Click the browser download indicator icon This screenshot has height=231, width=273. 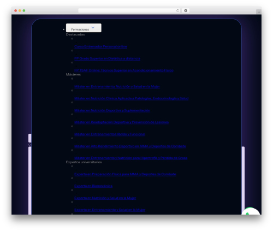pyautogui.click(x=186, y=10)
